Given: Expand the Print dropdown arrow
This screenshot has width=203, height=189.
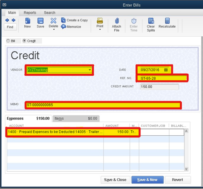Looking at the screenshot, I should 100,30.
